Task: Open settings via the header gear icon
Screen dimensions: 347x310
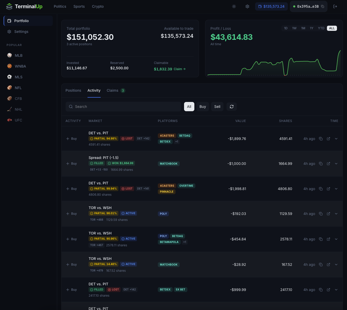Action: tap(247, 6)
